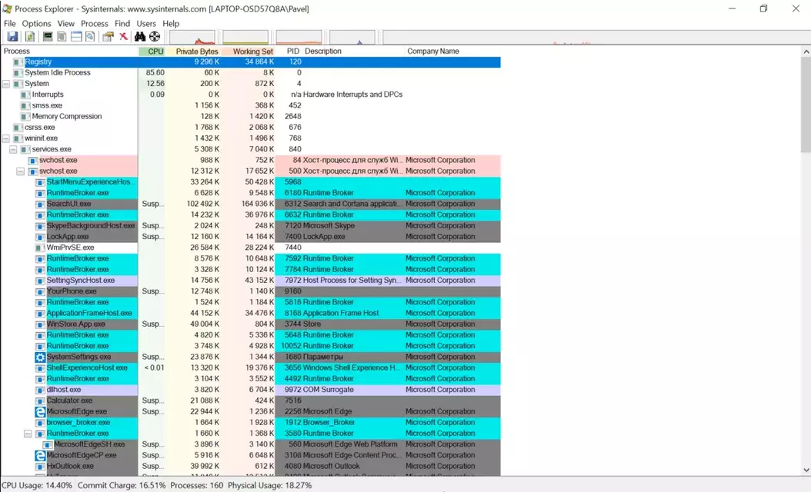Screen dimensions: 811x492
Task: Sort by the CPU column header
Action: tap(152, 52)
